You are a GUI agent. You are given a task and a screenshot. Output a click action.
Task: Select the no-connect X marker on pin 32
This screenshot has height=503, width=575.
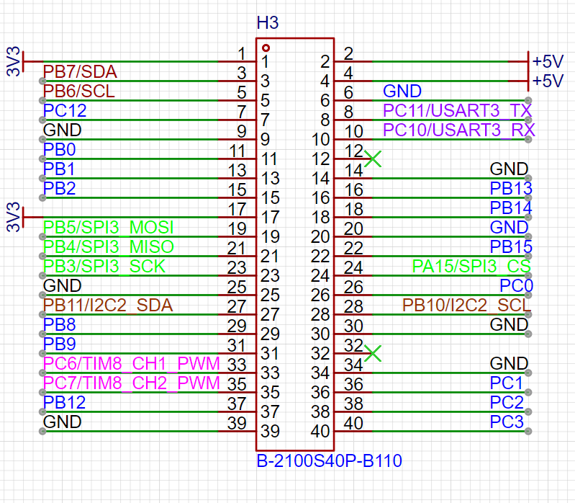[x=372, y=353]
